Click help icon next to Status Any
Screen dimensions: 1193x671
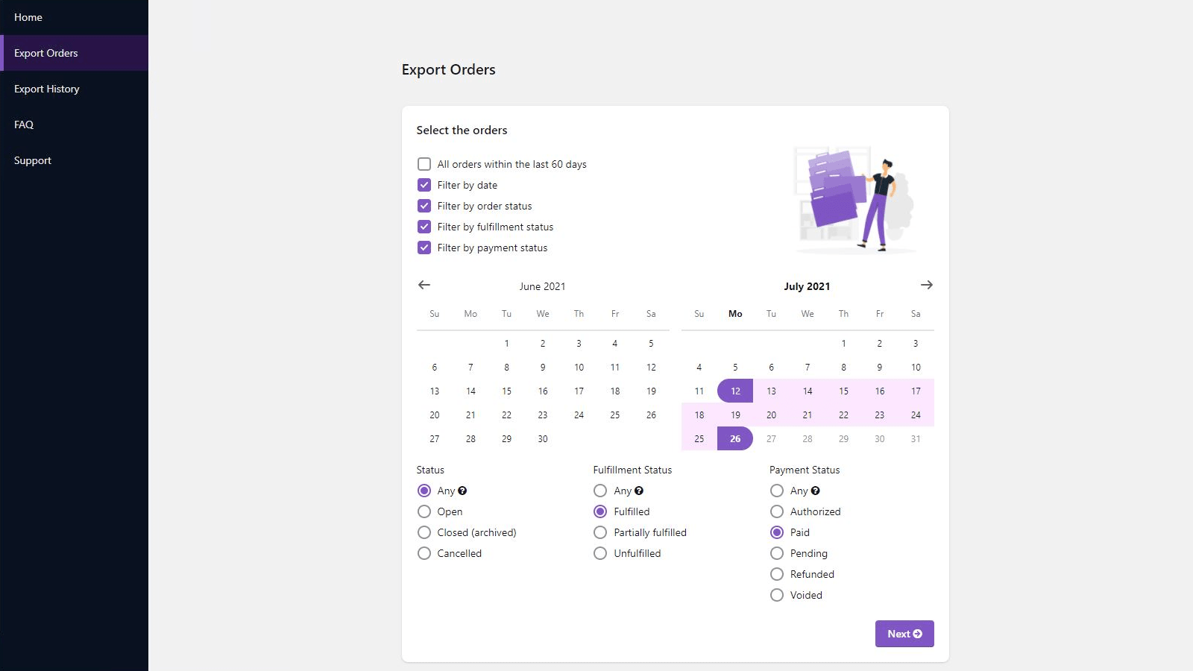pos(462,491)
